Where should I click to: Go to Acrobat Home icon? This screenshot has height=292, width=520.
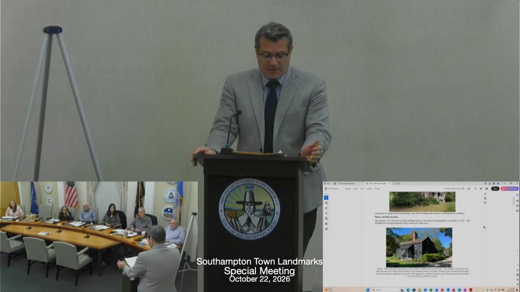tap(335, 184)
